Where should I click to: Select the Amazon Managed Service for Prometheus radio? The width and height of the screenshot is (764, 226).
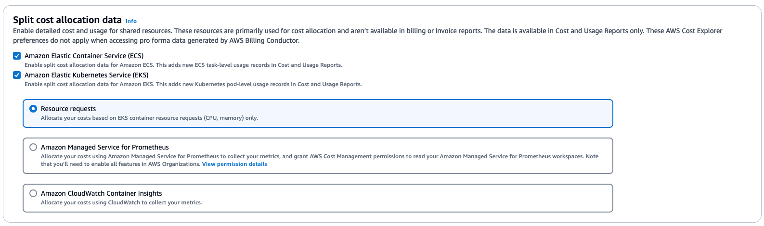point(33,147)
